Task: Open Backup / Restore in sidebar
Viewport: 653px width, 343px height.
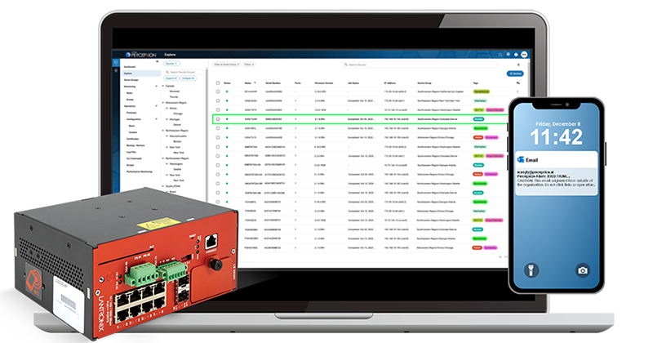Action: click(135, 145)
